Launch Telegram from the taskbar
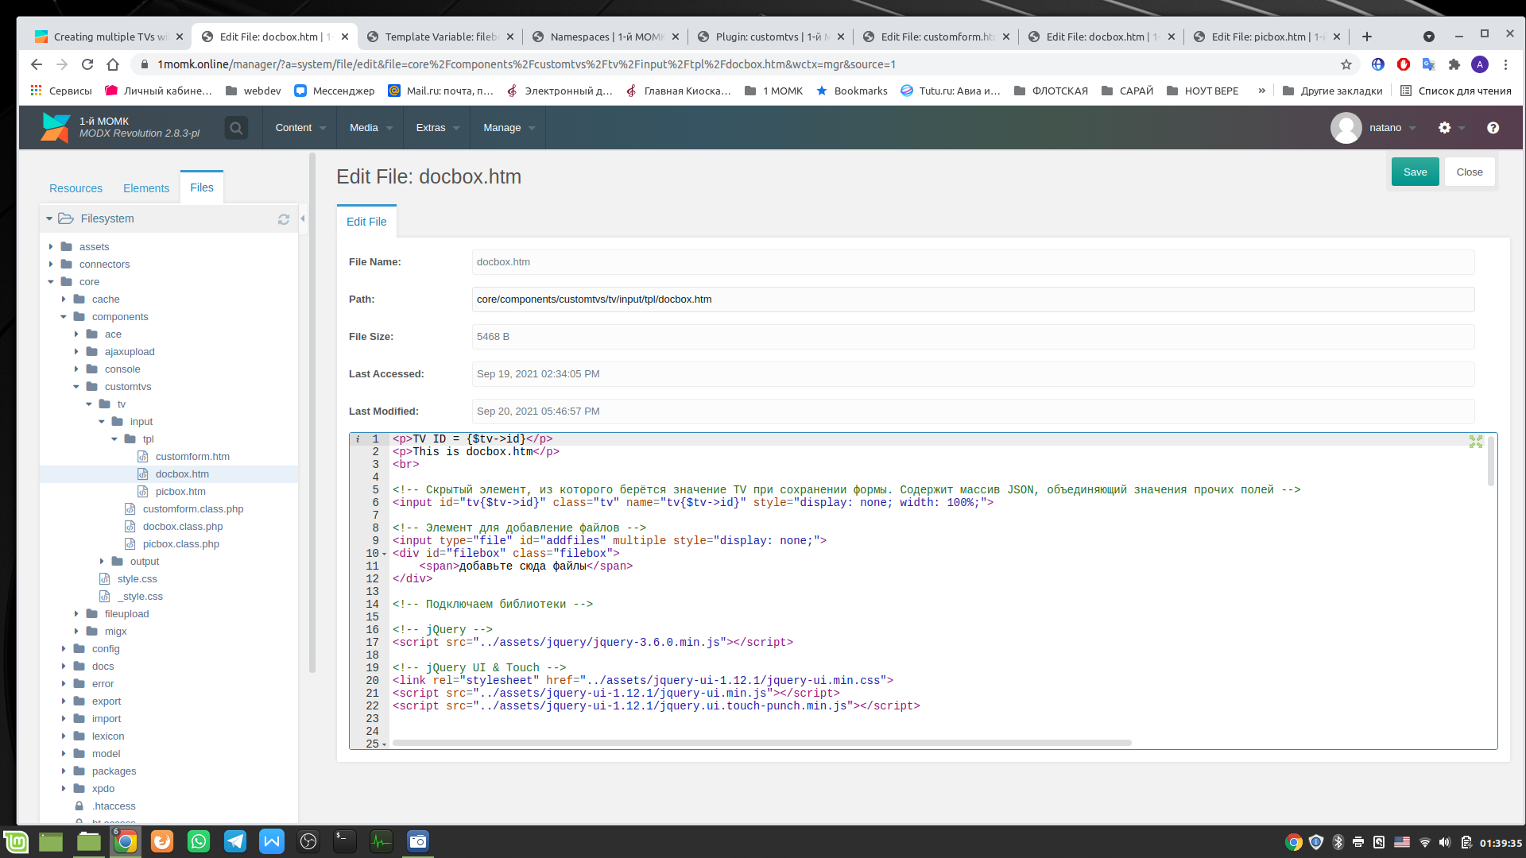This screenshot has height=858, width=1526. 235,841
